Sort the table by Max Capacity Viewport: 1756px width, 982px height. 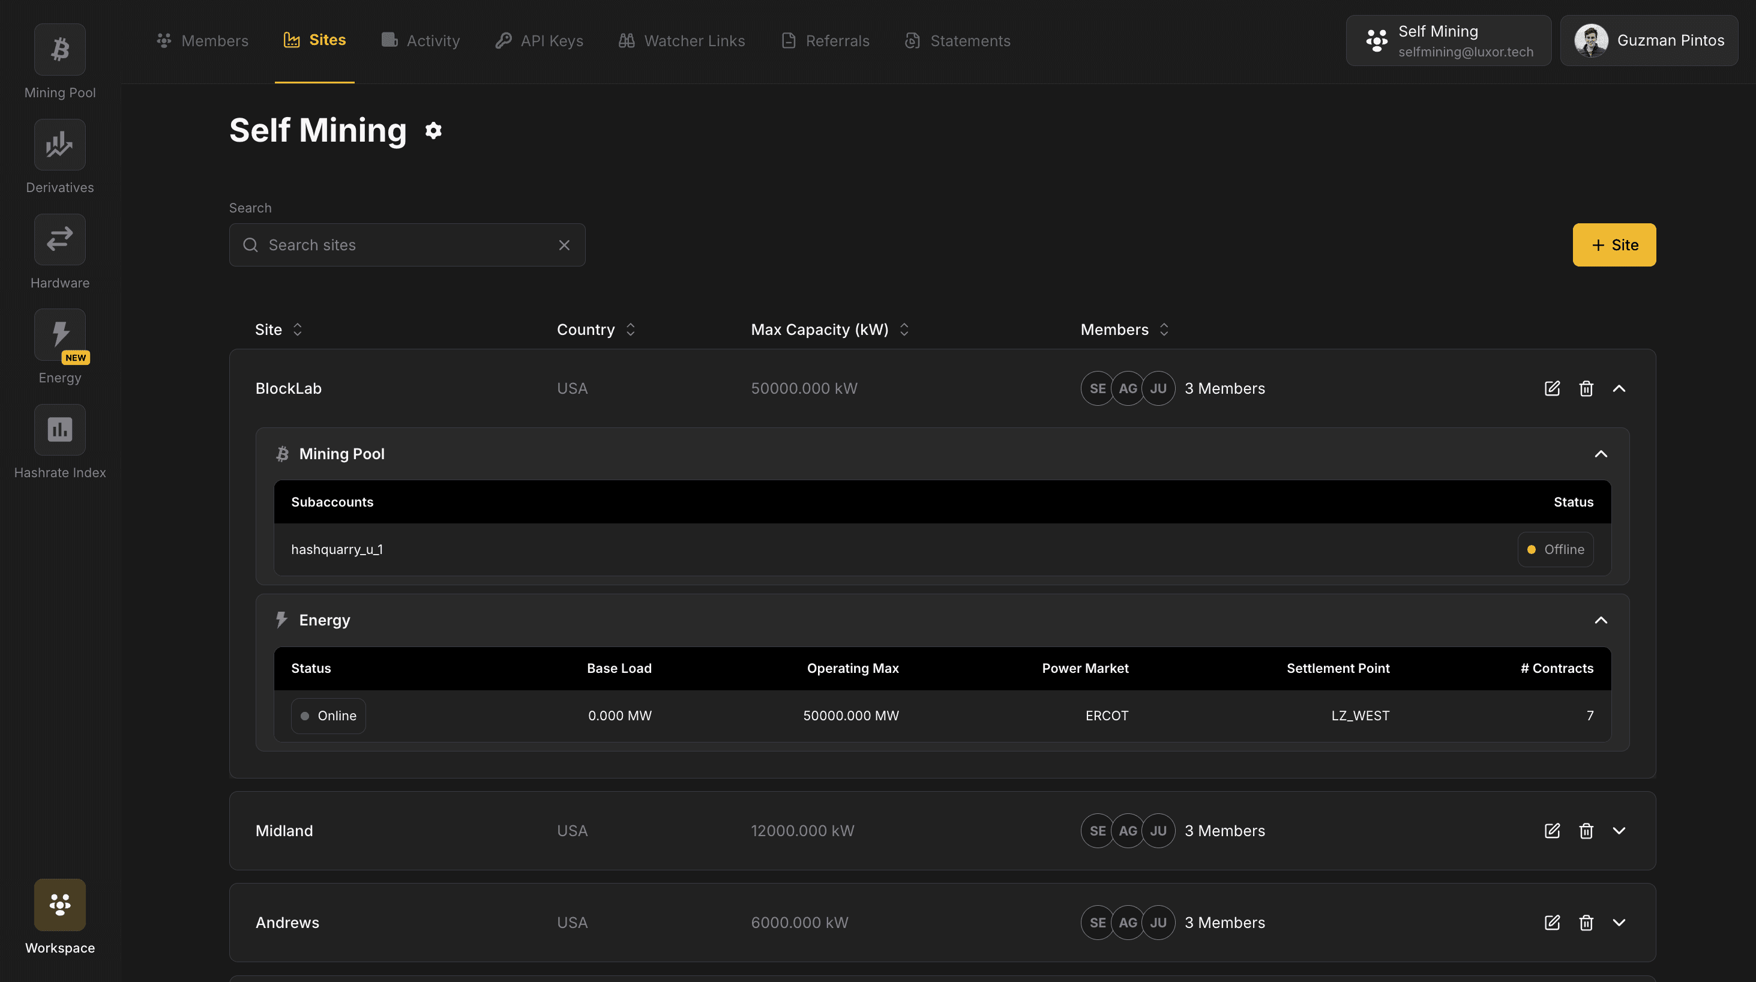(x=904, y=330)
